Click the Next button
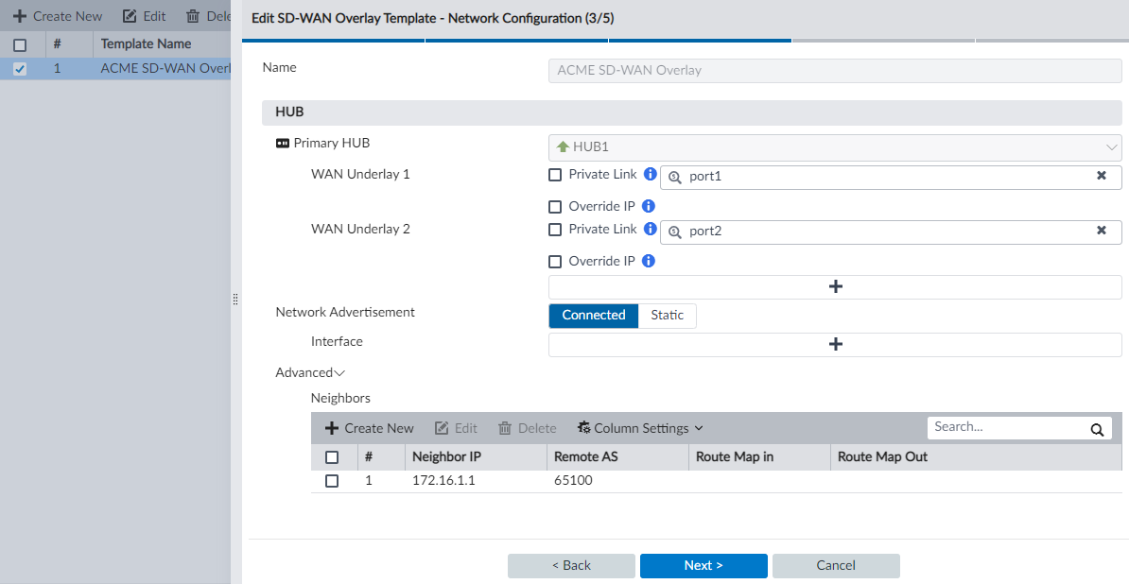Image resolution: width=1129 pixels, height=584 pixels. [703, 565]
